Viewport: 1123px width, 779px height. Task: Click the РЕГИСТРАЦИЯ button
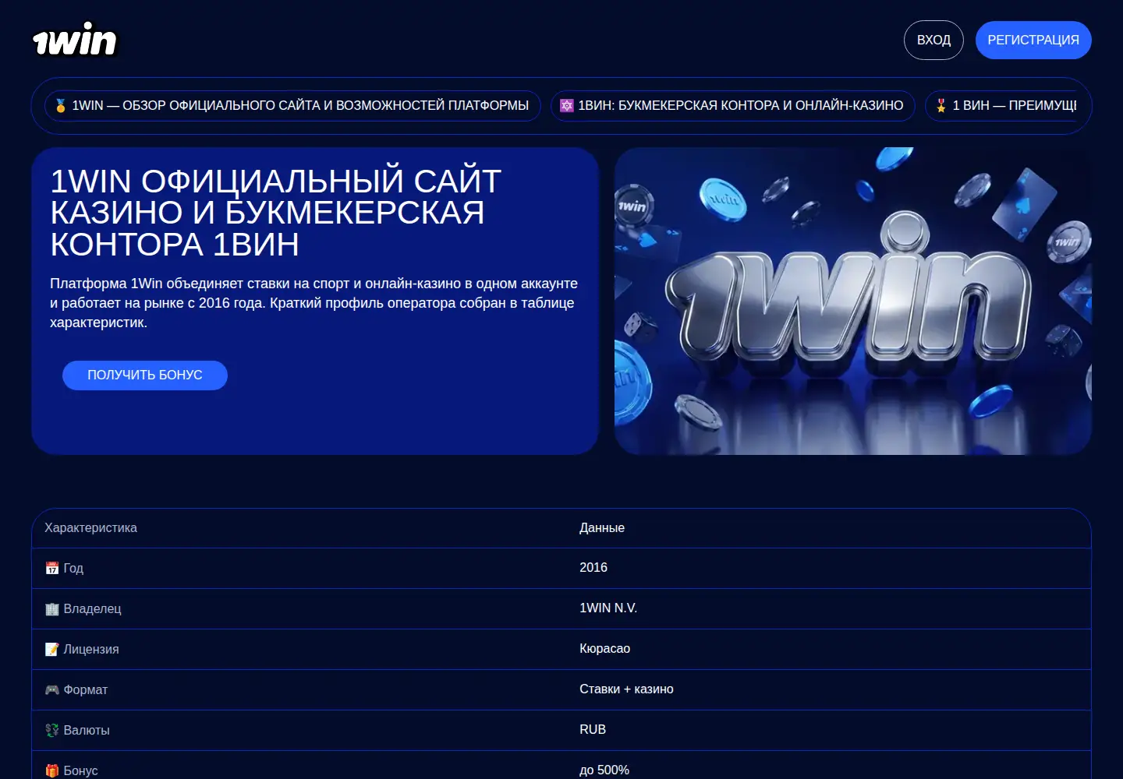(x=1033, y=40)
